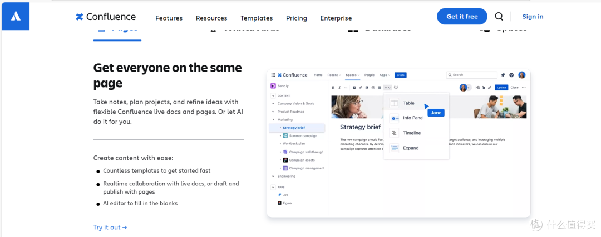The image size is (601, 237).
Task: Copy the page link icon beside Update
Action: click(490, 88)
